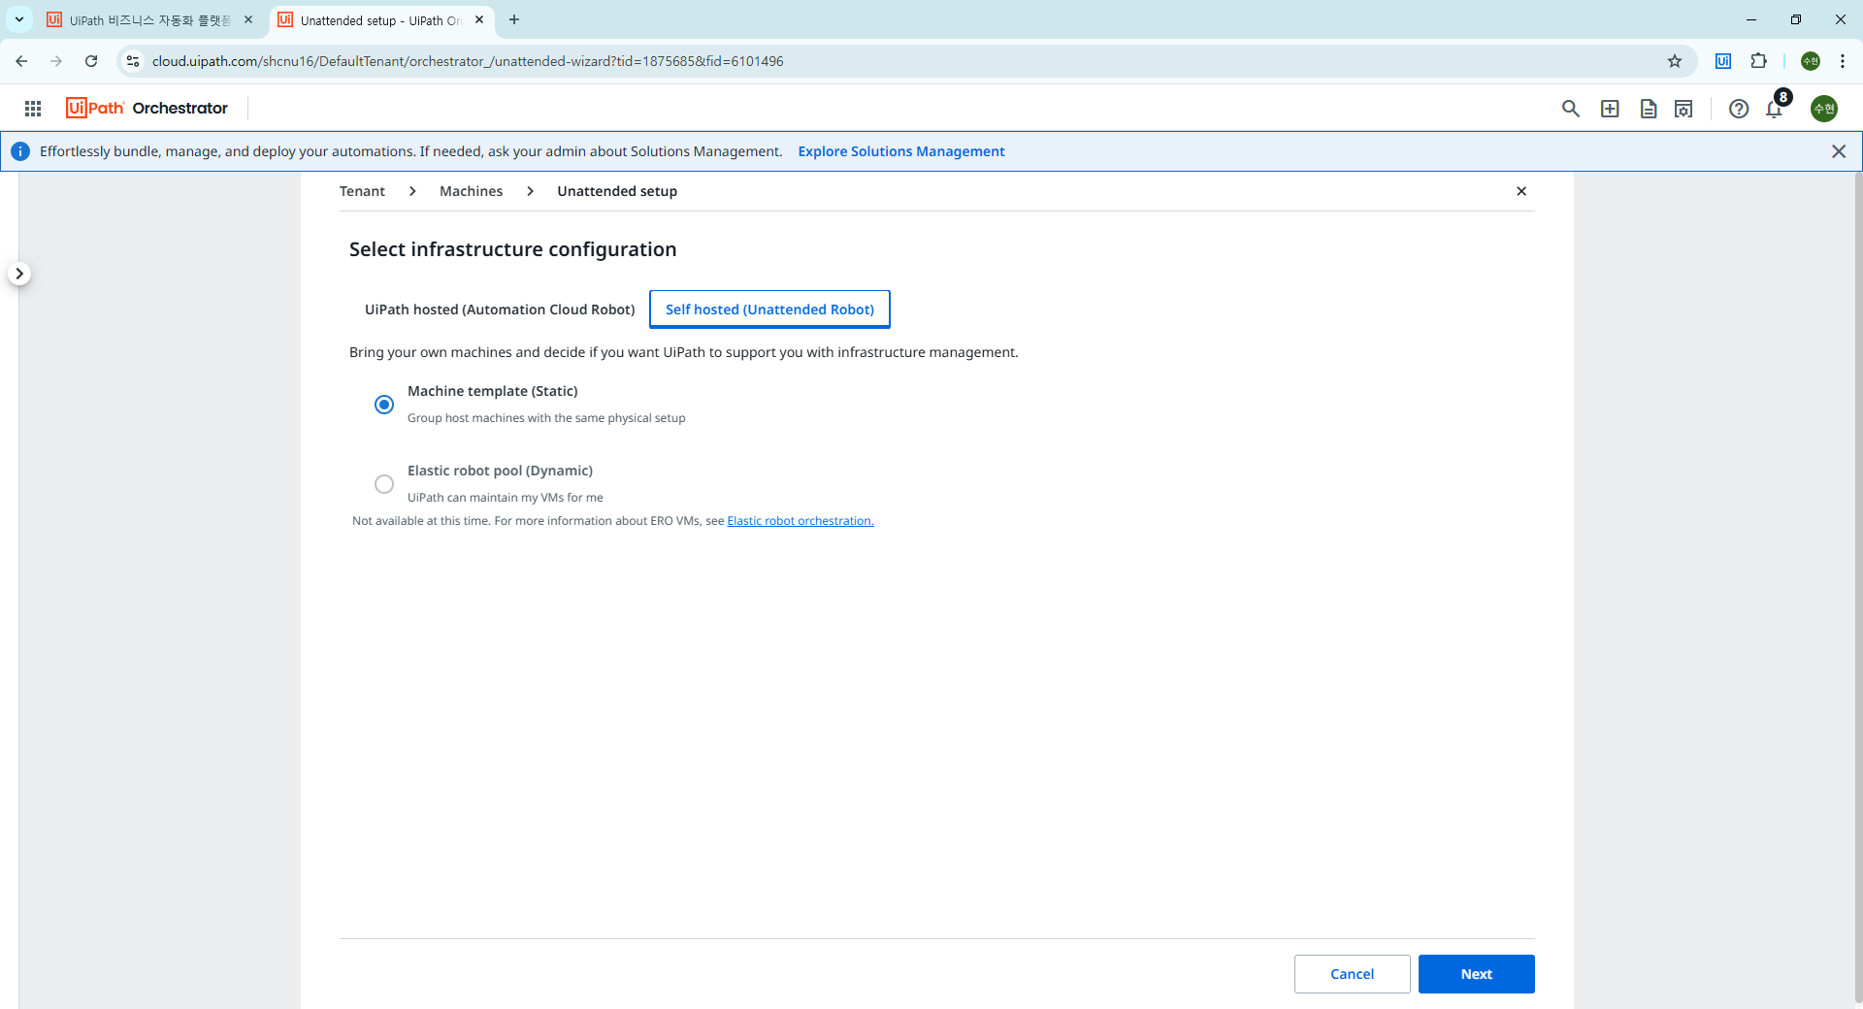Open the notifications bell with 8 badge
This screenshot has width=1863, height=1009.
pyautogui.click(x=1776, y=107)
